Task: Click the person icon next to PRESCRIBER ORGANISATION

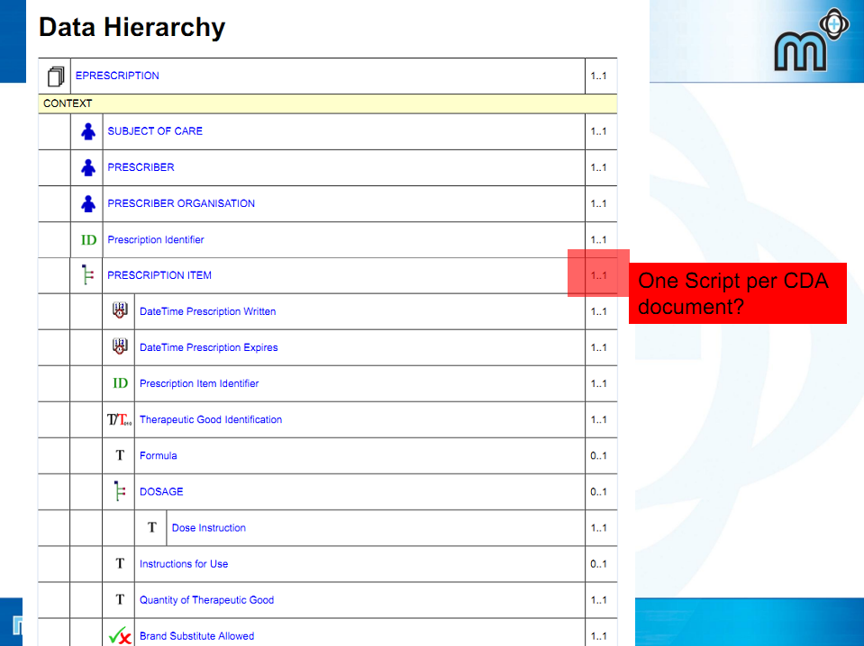Action: (87, 203)
